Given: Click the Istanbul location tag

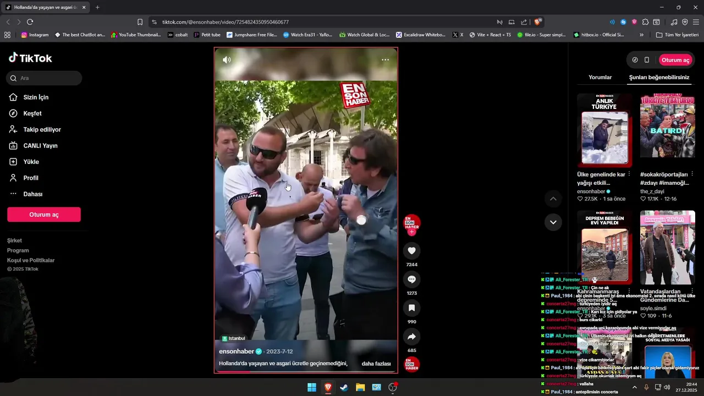Looking at the screenshot, I should click(234, 338).
